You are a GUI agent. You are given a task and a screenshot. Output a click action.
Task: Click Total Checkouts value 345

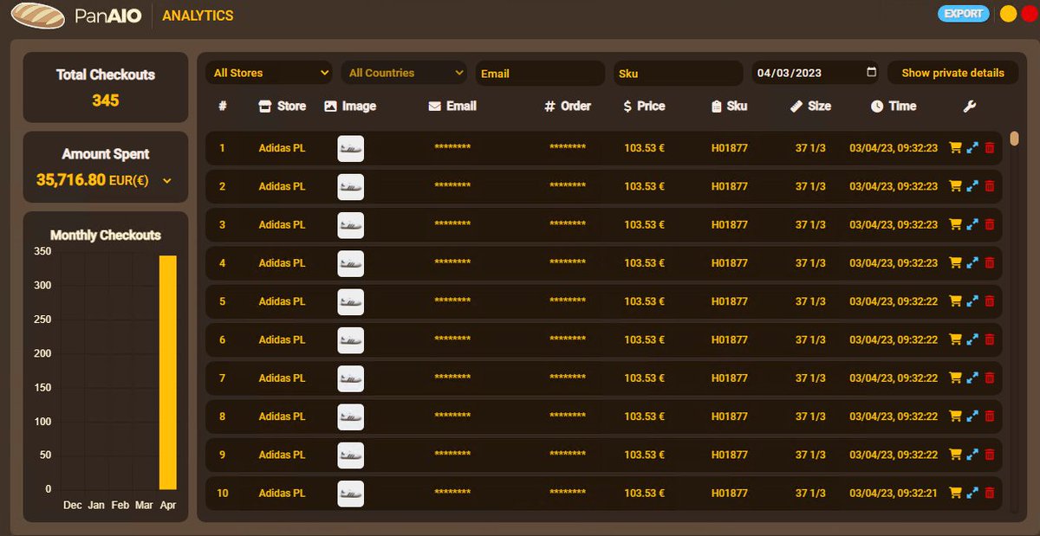pos(106,100)
